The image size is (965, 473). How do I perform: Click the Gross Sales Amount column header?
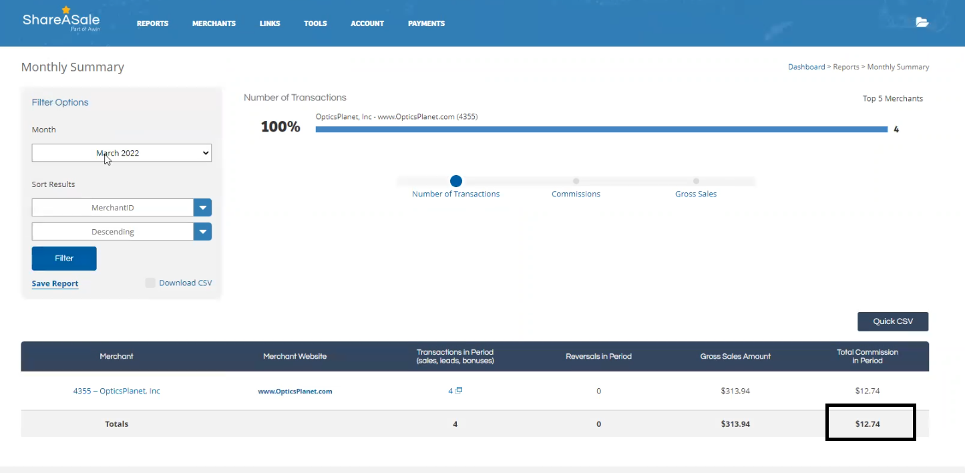click(735, 356)
